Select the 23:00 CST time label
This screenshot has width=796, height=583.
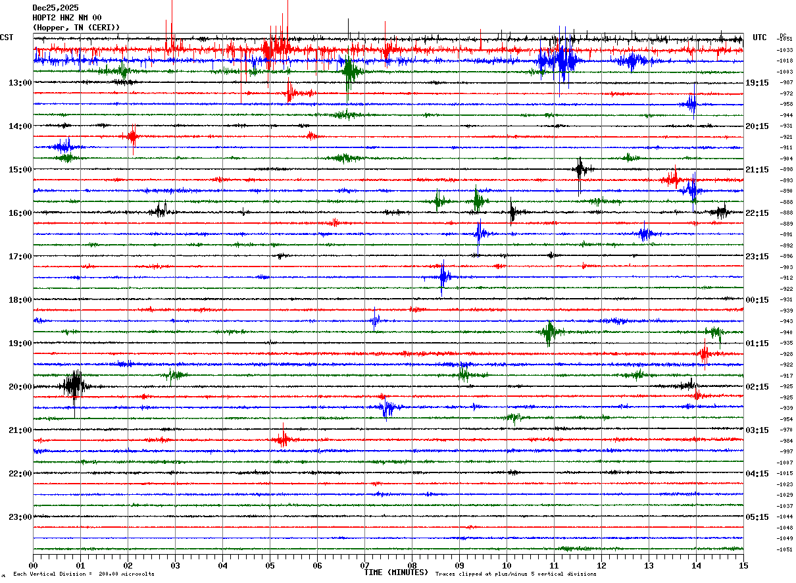tap(20, 517)
